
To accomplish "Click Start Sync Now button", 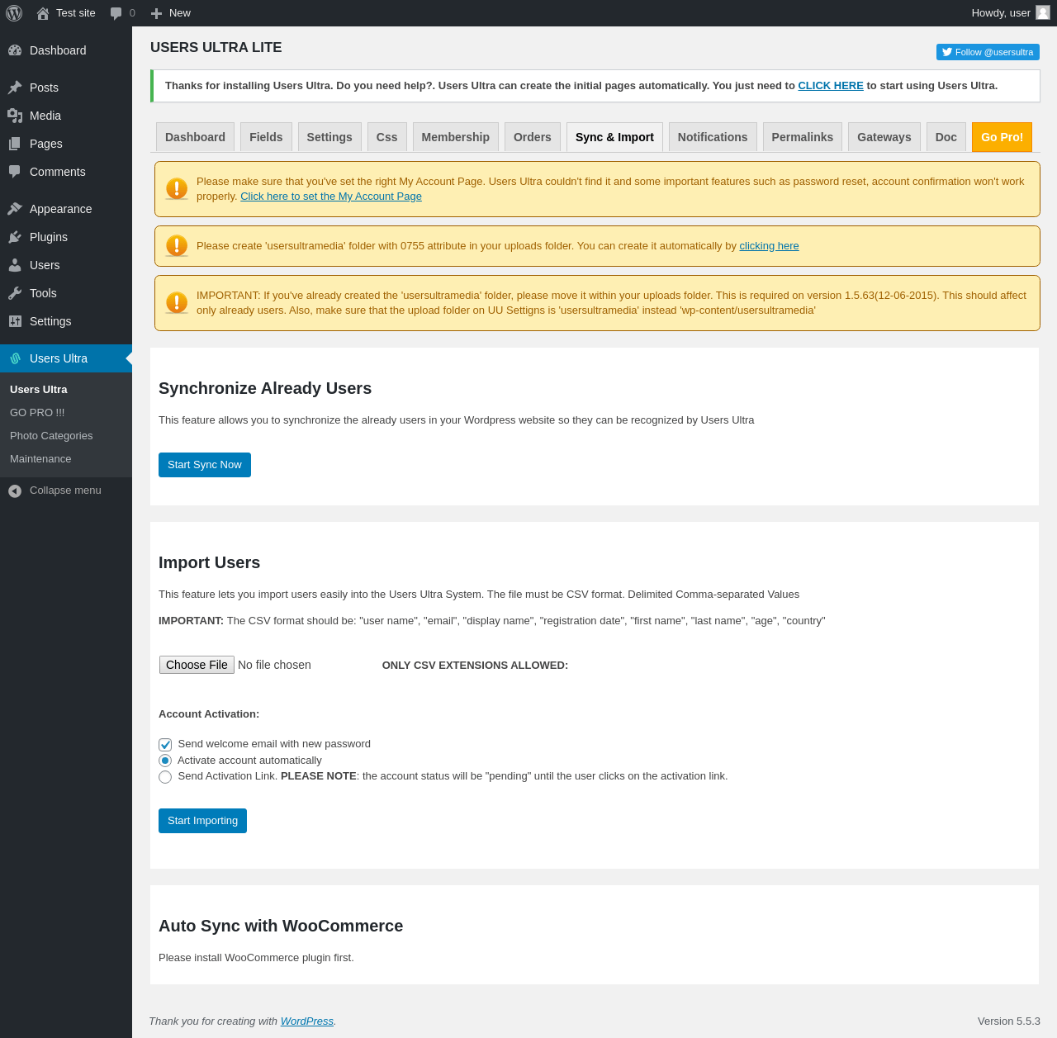I will [x=205, y=465].
